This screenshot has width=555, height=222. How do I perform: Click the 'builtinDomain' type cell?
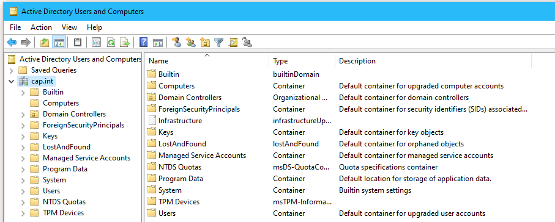pyautogui.click(x=296, y=74)
